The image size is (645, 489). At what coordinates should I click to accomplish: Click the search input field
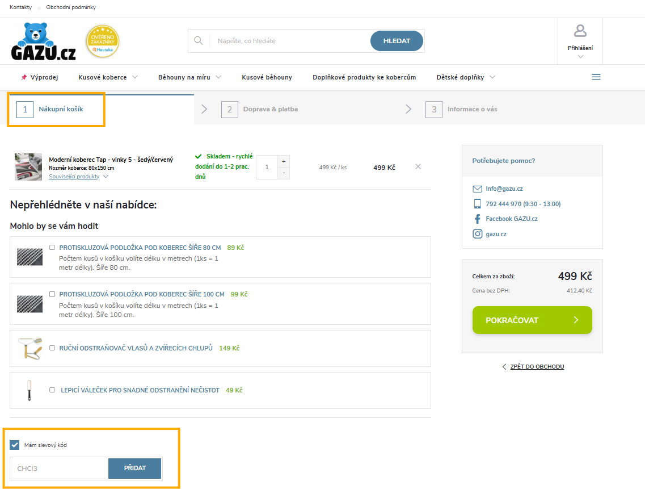[289, 41]
